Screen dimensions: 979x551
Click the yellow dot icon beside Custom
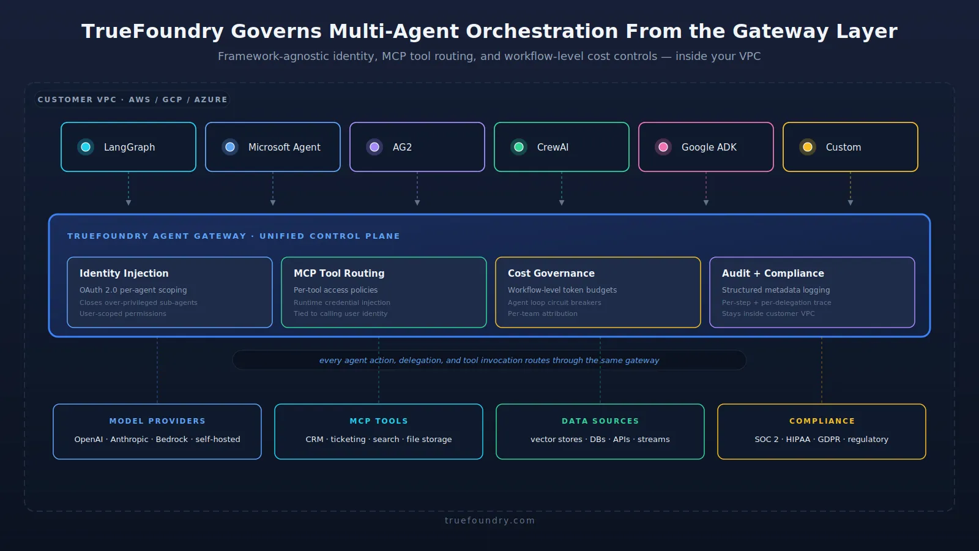pos(808,147)
